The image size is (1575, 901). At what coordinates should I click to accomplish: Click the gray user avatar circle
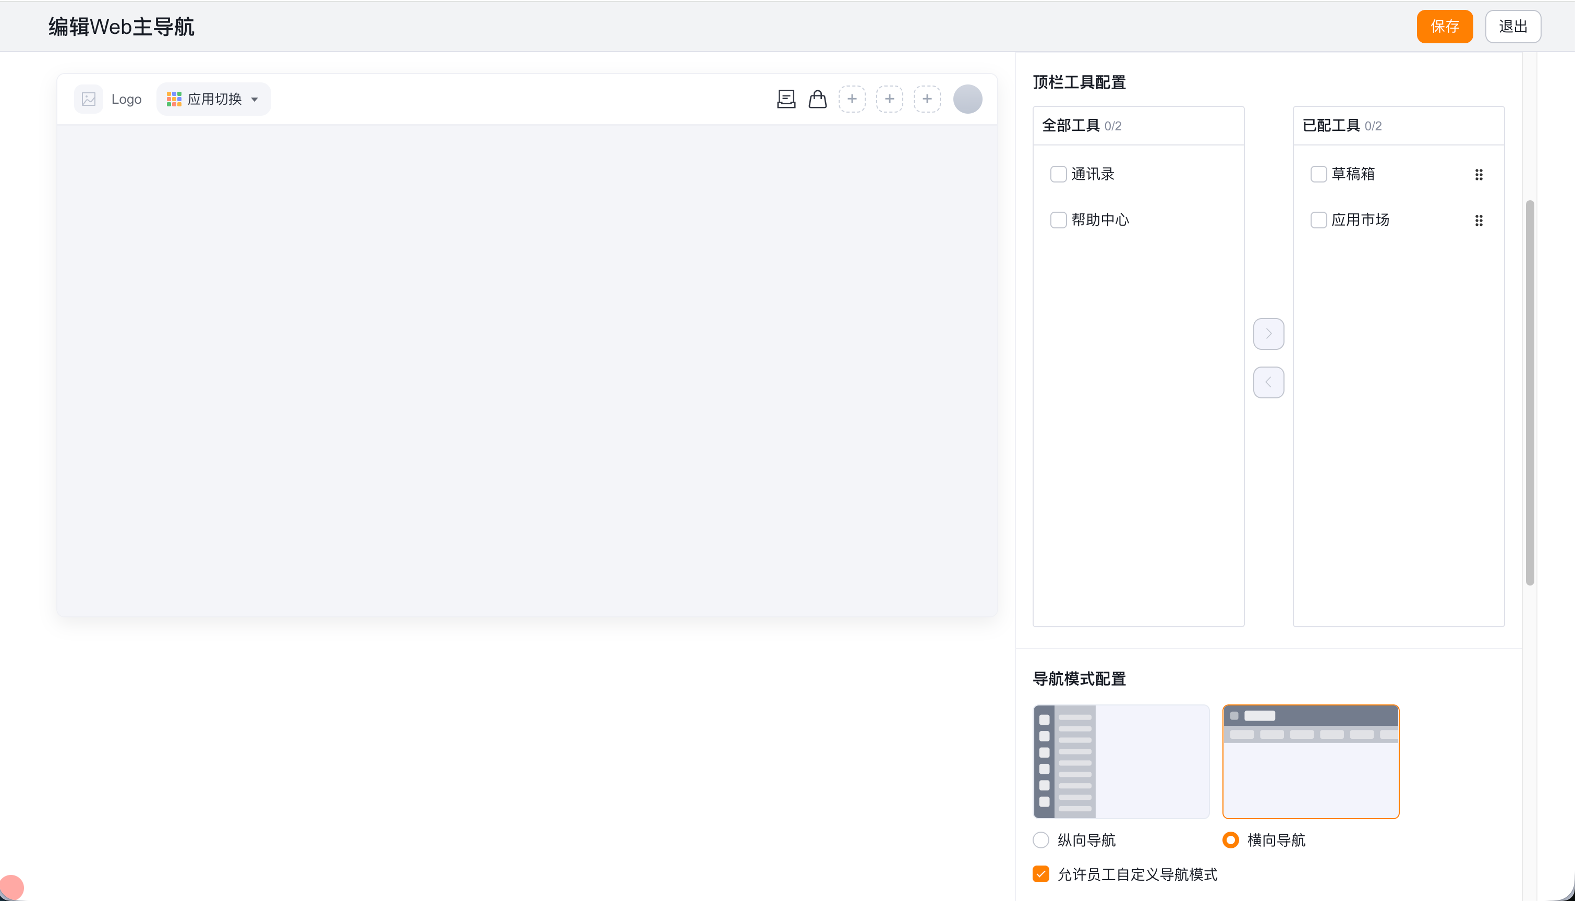click(x=968, y=99)
